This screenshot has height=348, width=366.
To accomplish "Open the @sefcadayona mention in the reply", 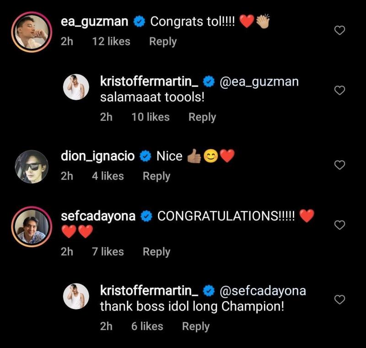I will [265, 289].
